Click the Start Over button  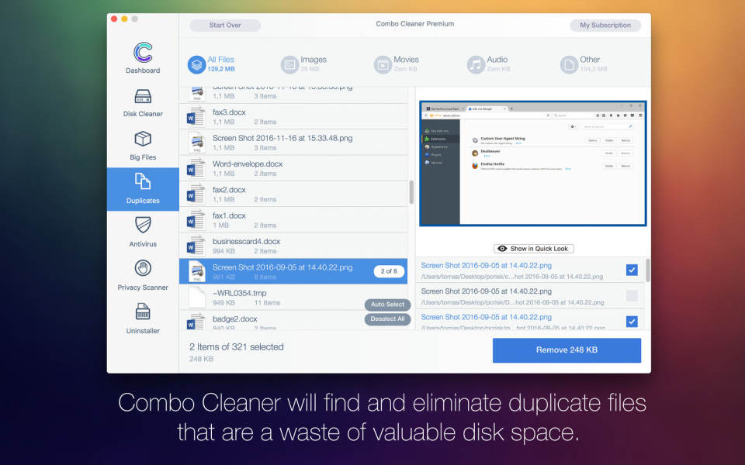click(x=225, y=26)
